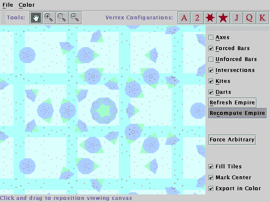Choose the Ace vertex configuration
This screenshot has height=202, width=270.
click(x=184, y=18)
